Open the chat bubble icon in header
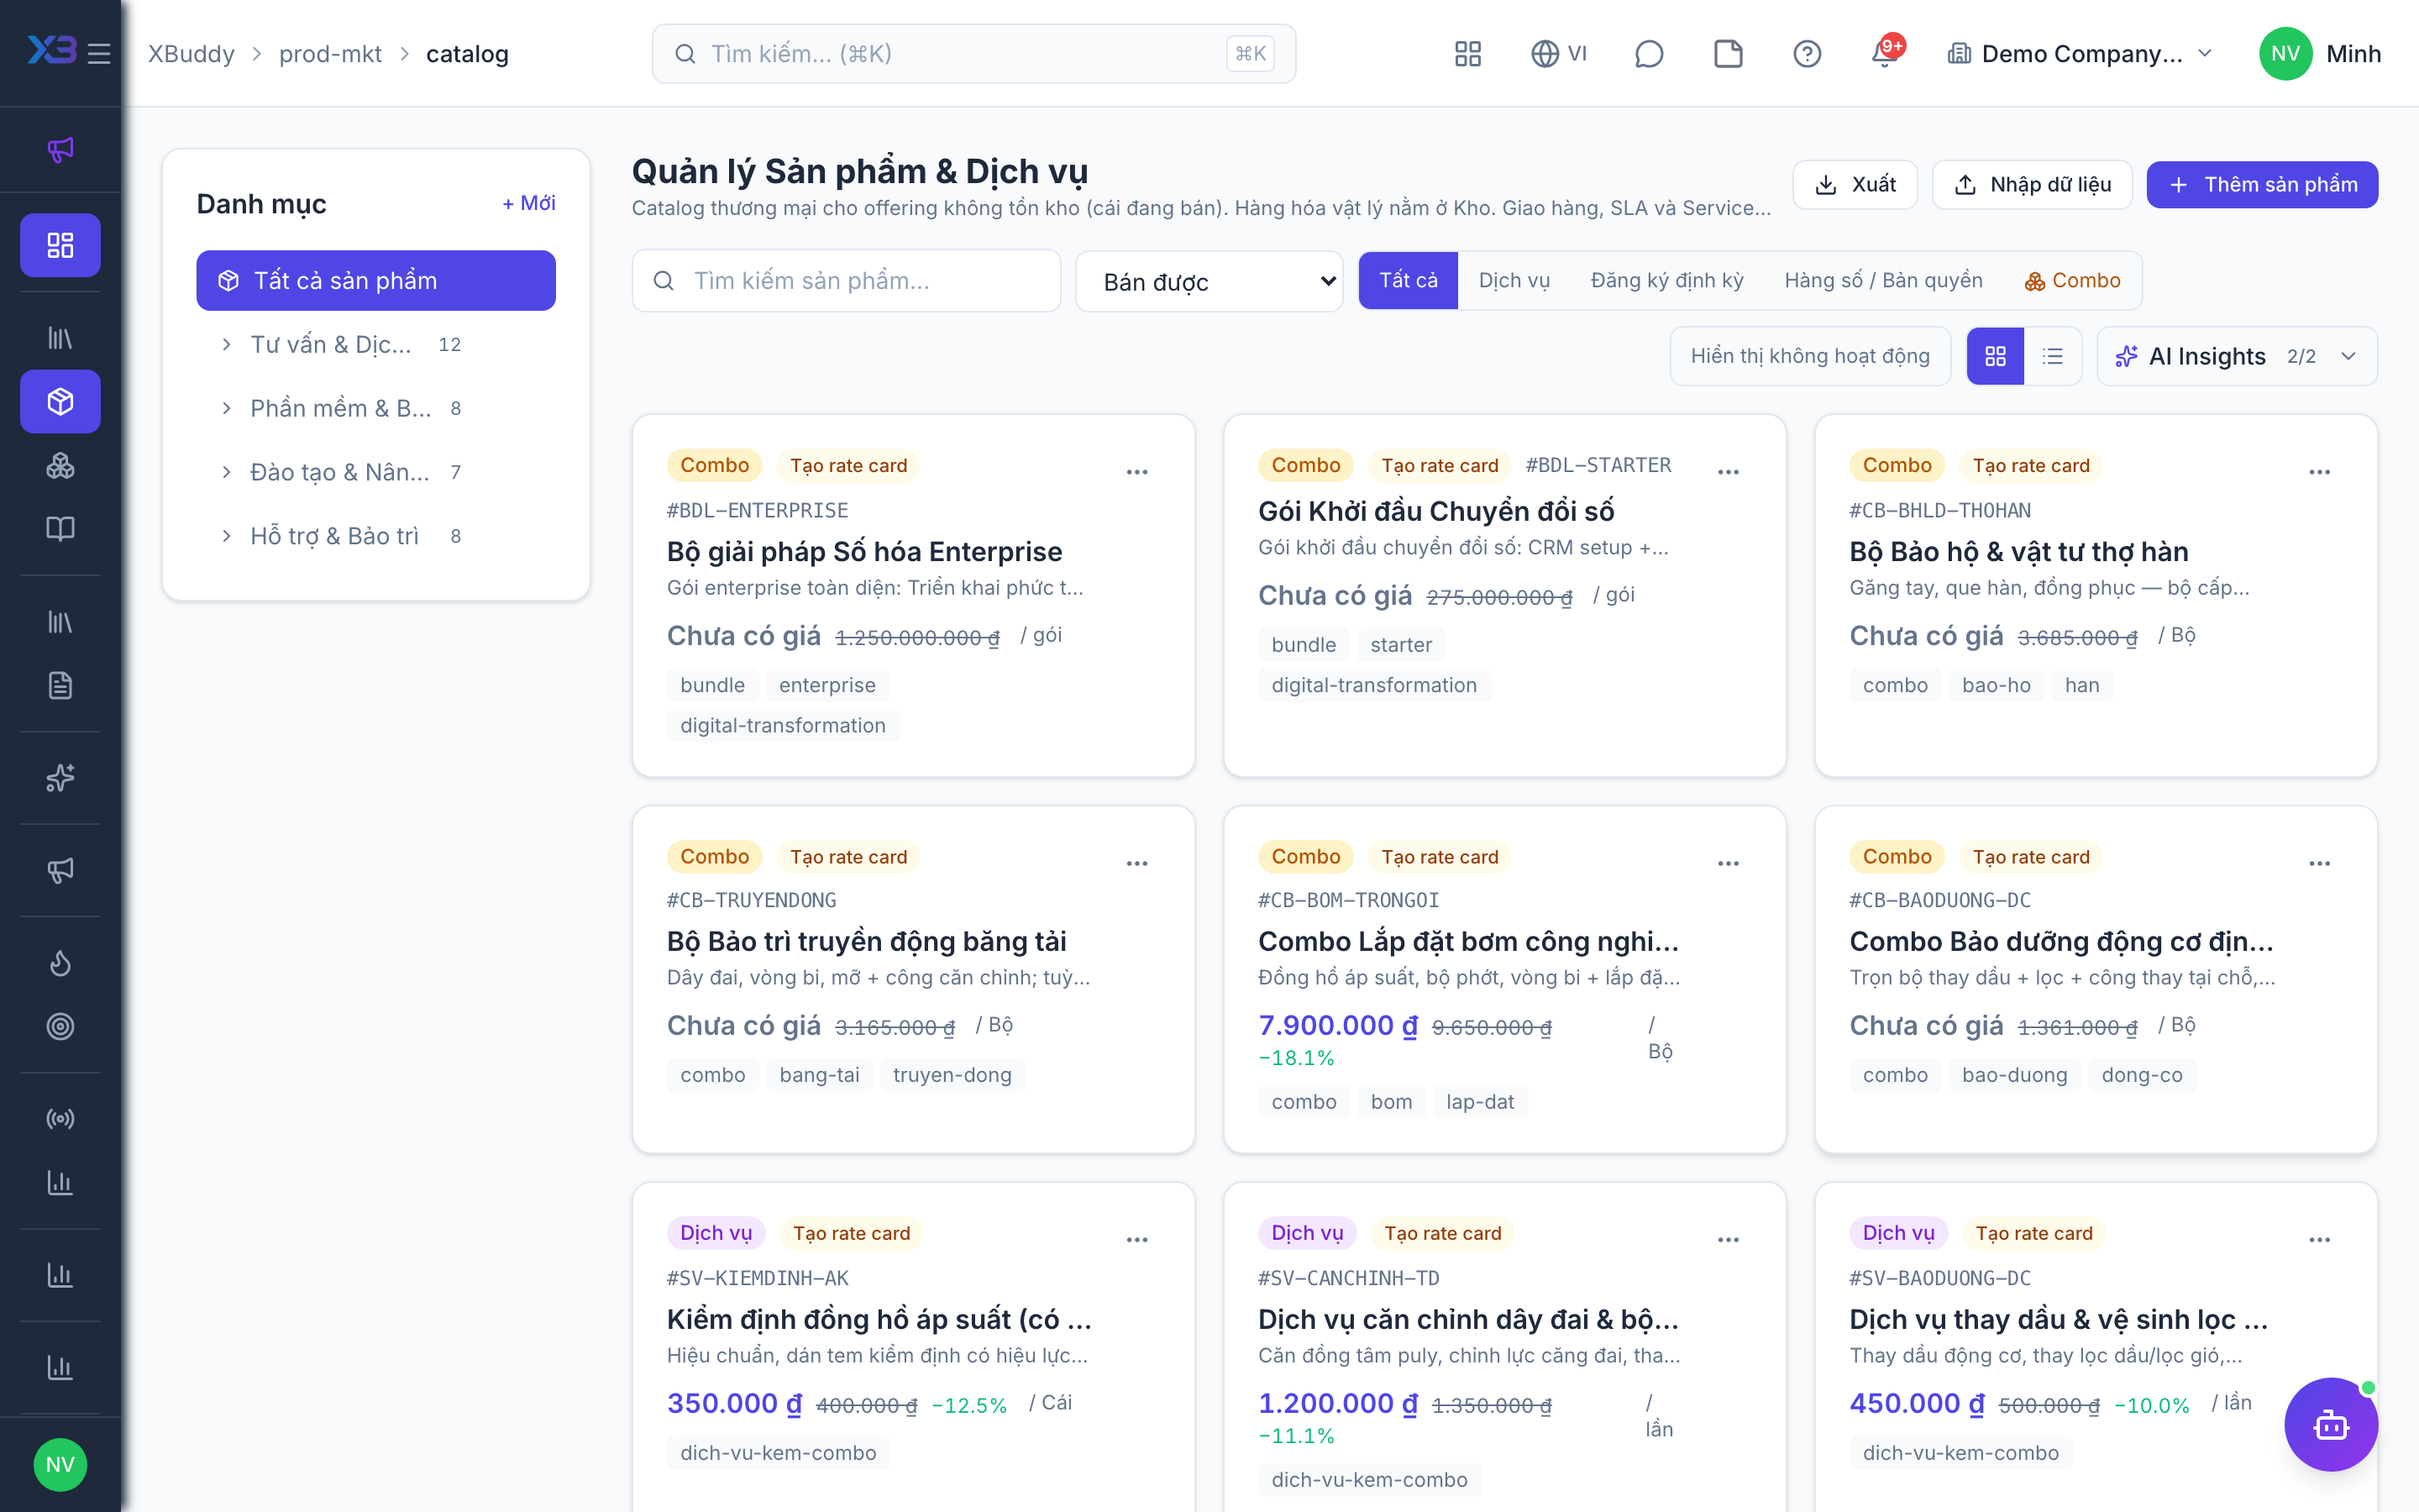This screenshot has height=1512, width=2419. [1648, 53]
